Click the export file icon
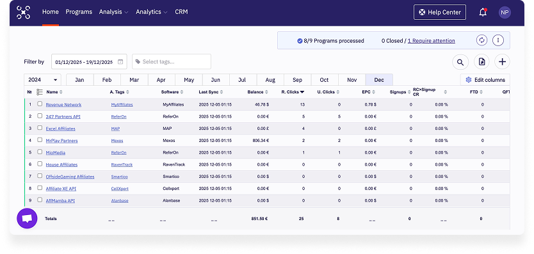 481,62
